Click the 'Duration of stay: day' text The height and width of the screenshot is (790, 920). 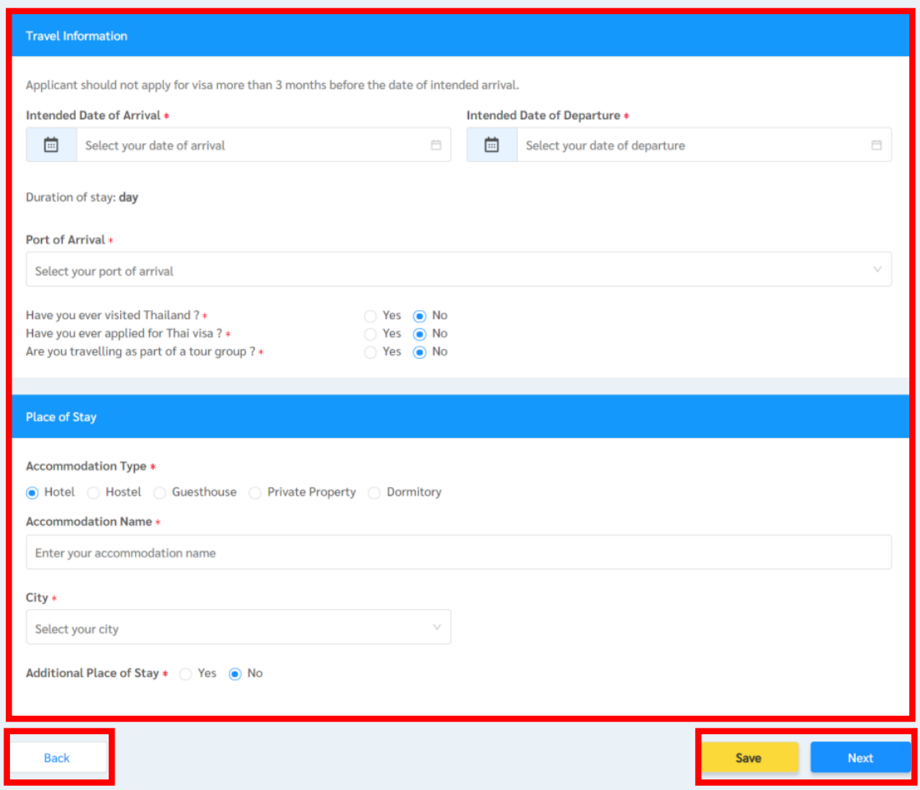[82, 197]
